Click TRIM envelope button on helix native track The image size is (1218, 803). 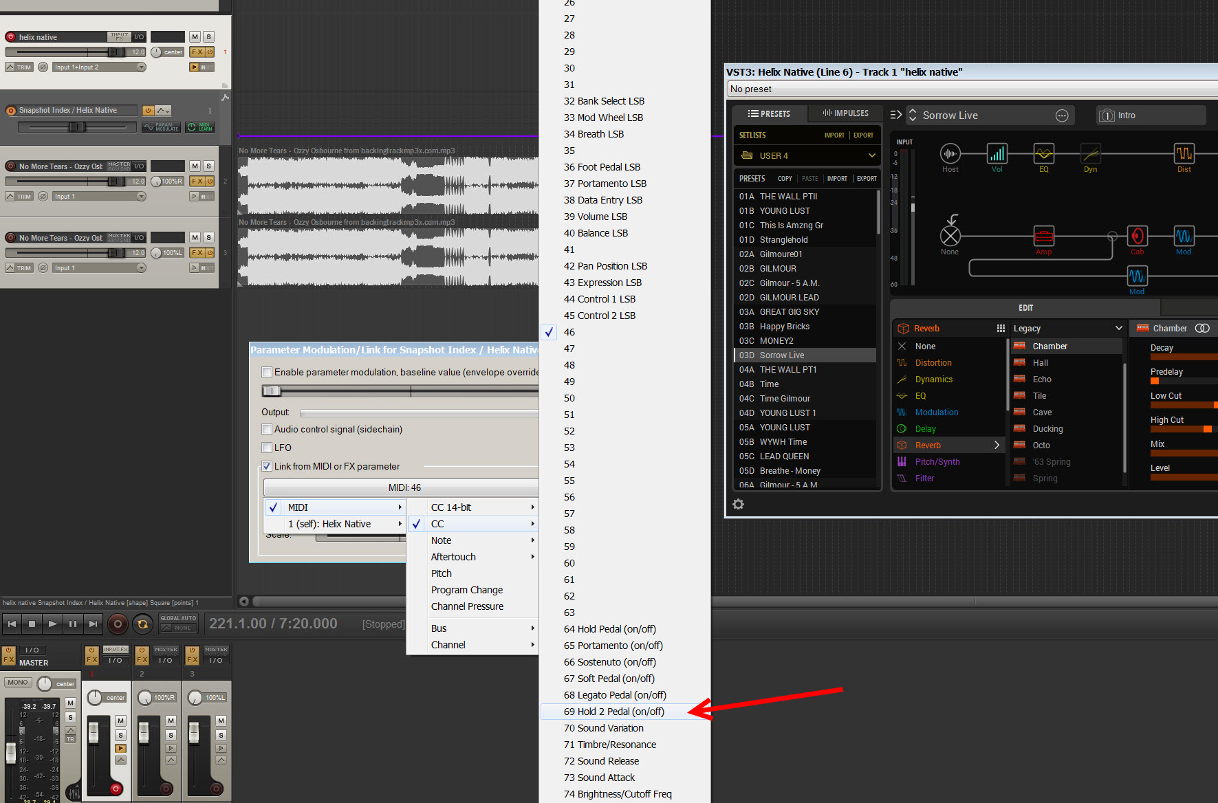click(x=20, y=67)
